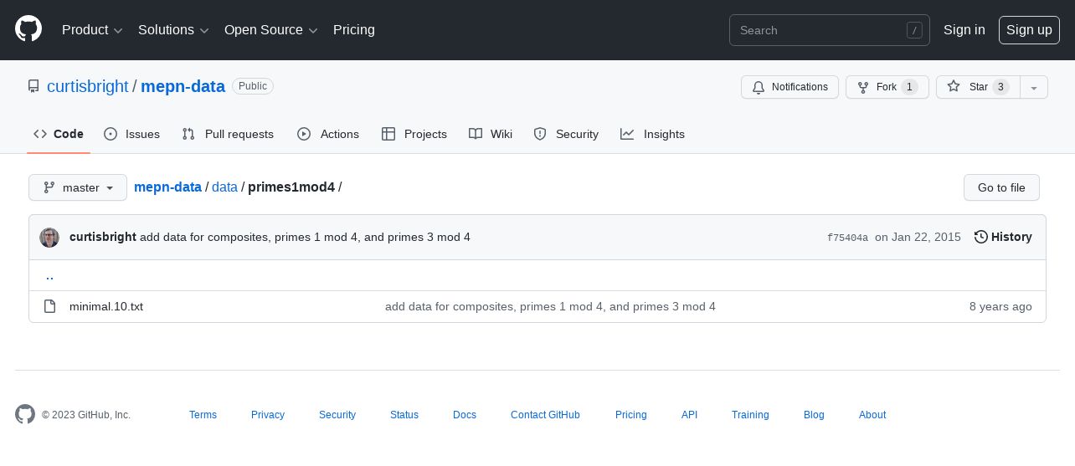1075x466 pixels.
Task: Click the GitHub logo in footer
Action: tap(25, 414)
